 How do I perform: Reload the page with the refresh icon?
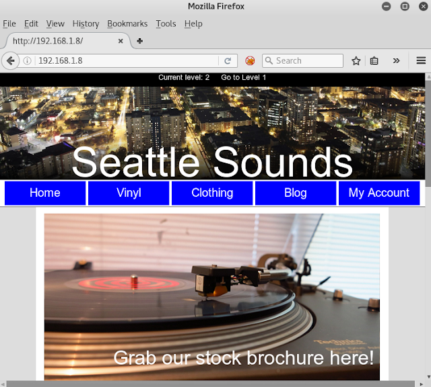pos(228,61)
